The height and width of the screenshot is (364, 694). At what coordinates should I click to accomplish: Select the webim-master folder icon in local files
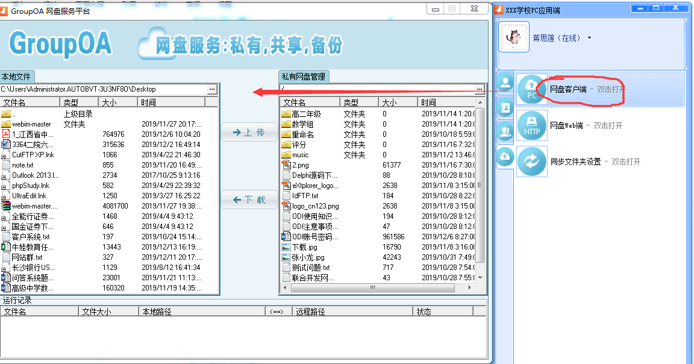(6, 124)
